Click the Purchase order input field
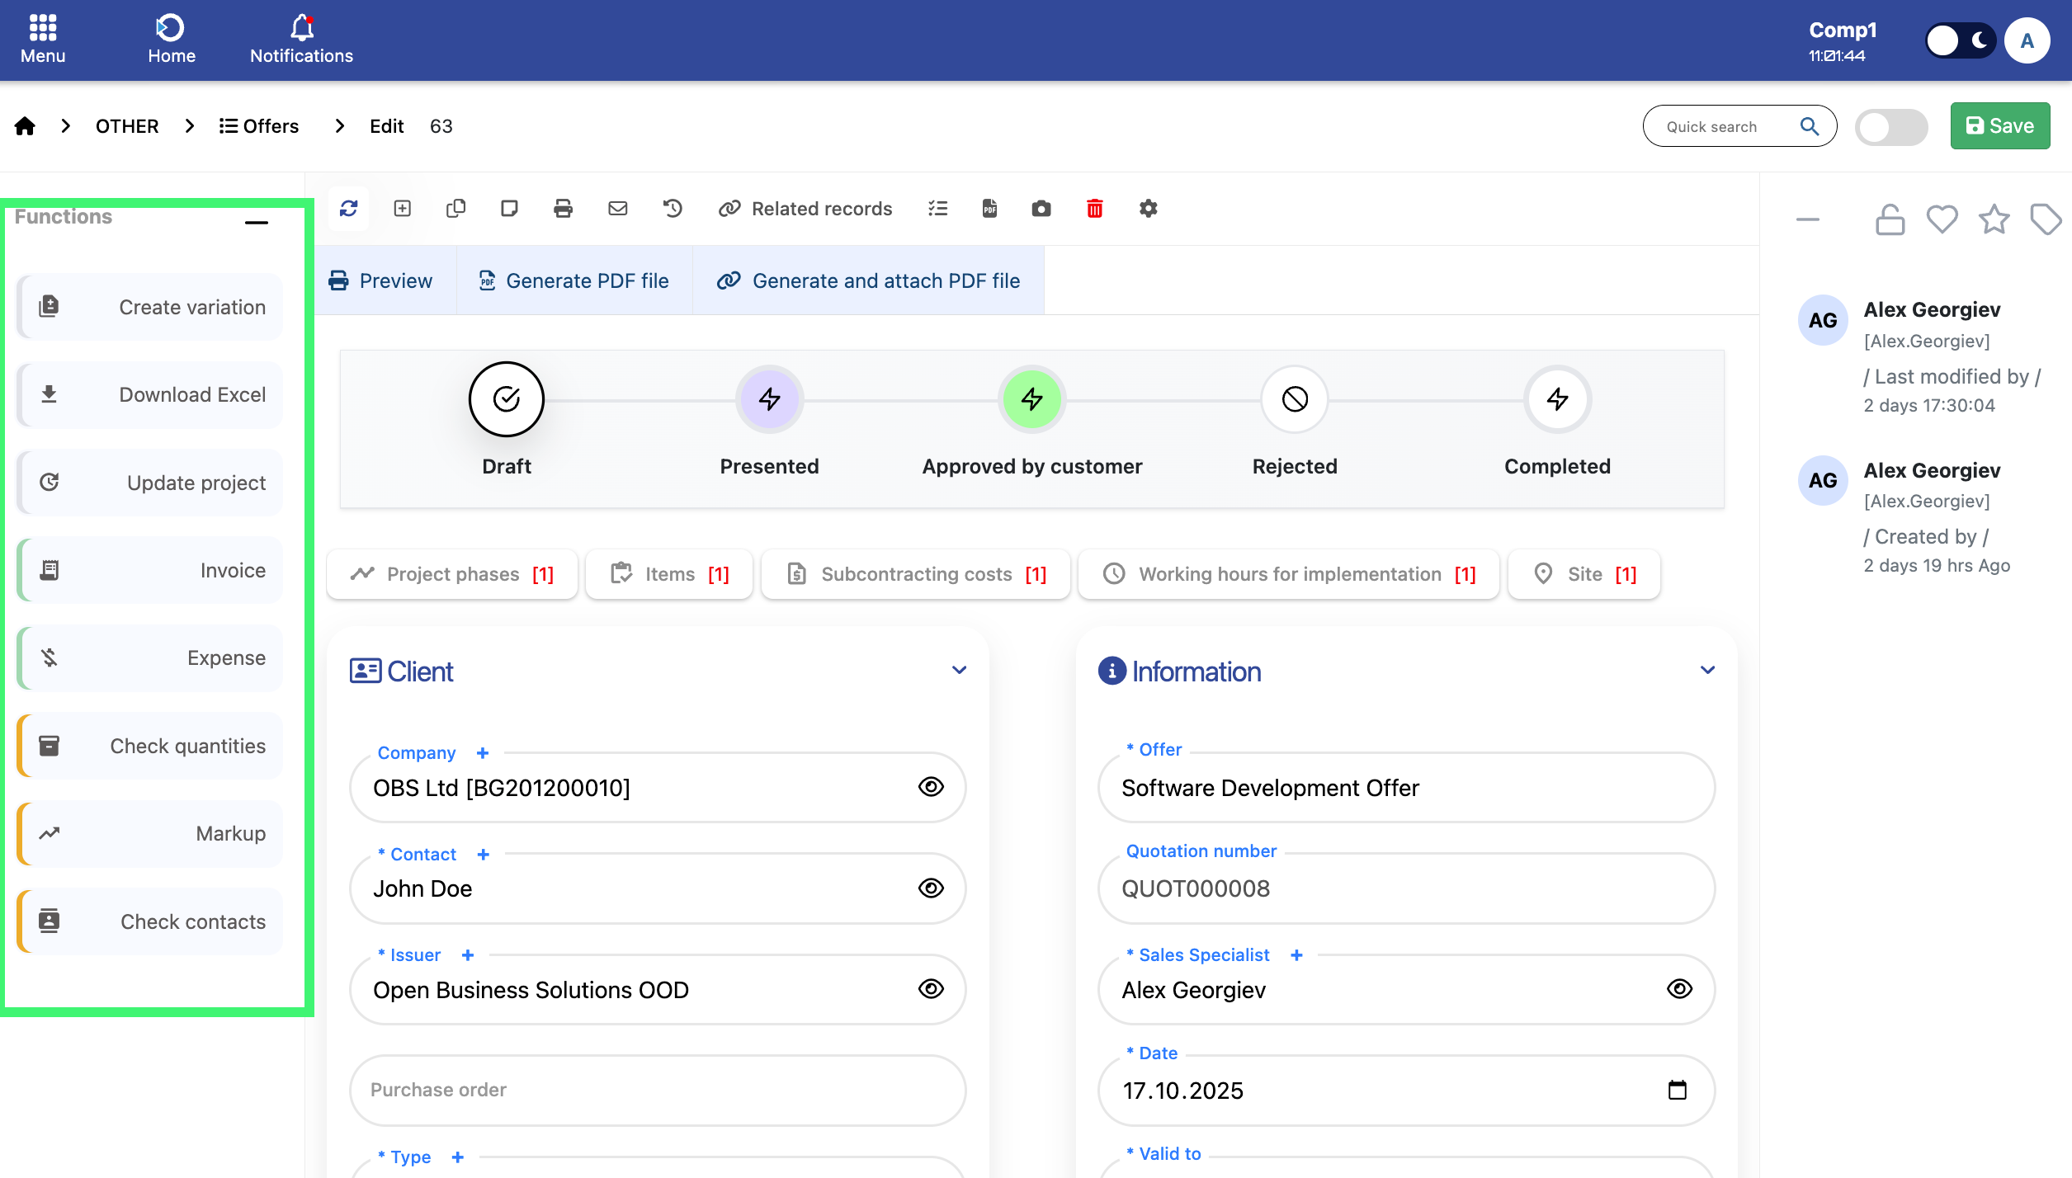2072x1178 pixels. tap(658, 1090)
